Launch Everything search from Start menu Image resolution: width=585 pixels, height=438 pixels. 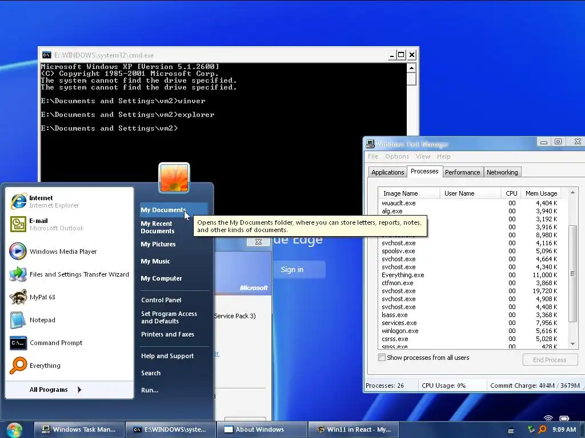(x=69, y=366)
